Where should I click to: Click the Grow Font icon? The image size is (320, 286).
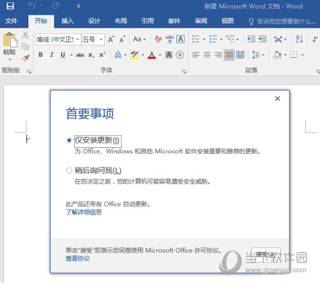coord(111,39)
